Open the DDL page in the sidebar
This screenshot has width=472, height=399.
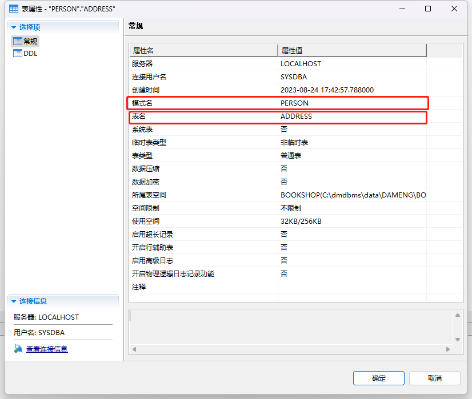point(25,54)
